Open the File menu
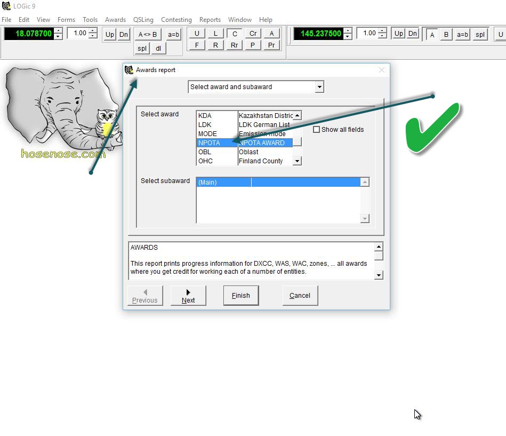The width and height of the screenshot is (506, 436). coord(6,20)
